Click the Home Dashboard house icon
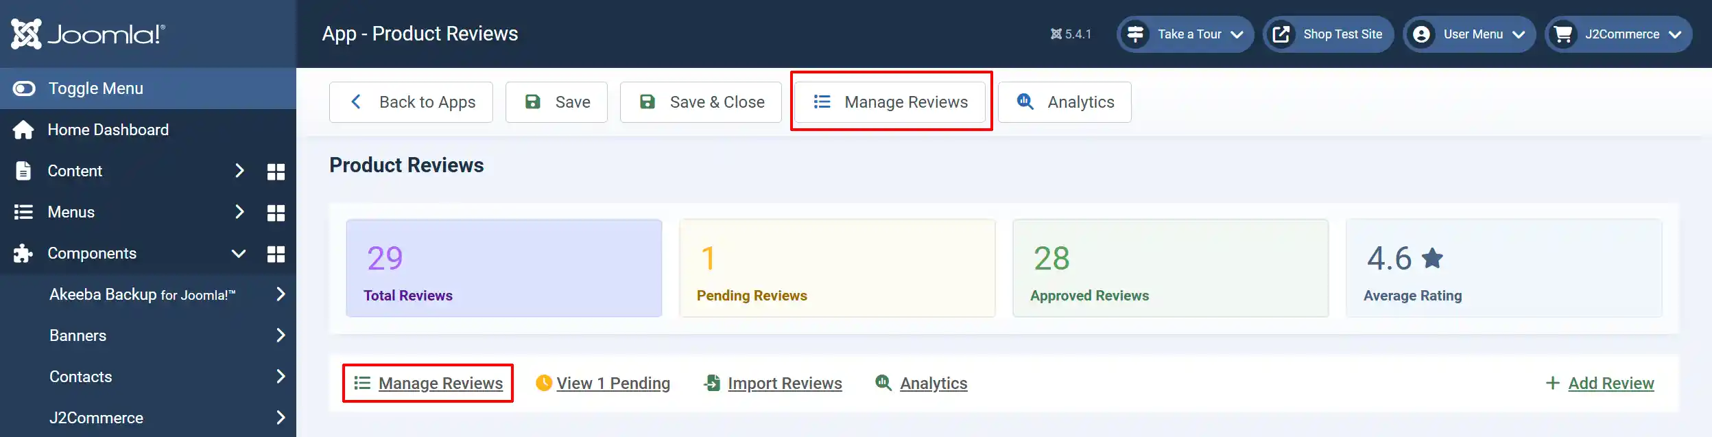 (23, 130)
